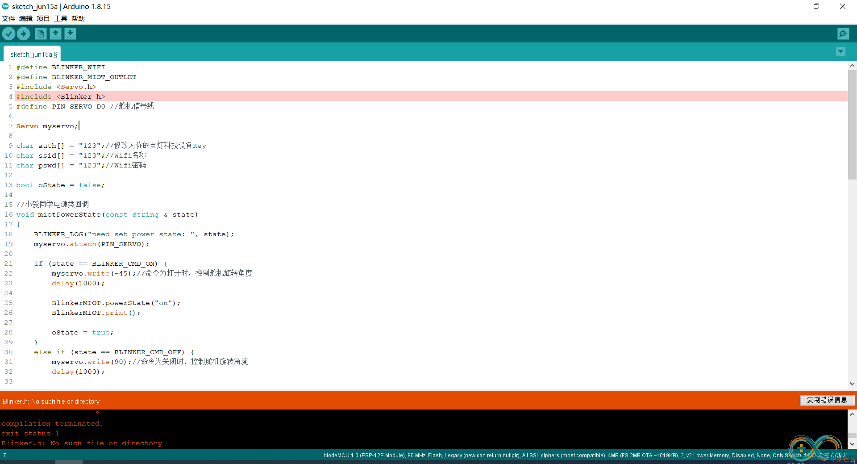Select the sketch_jun15a tab
The width and height of the screenshot is (857, 464).
(32, 54)
